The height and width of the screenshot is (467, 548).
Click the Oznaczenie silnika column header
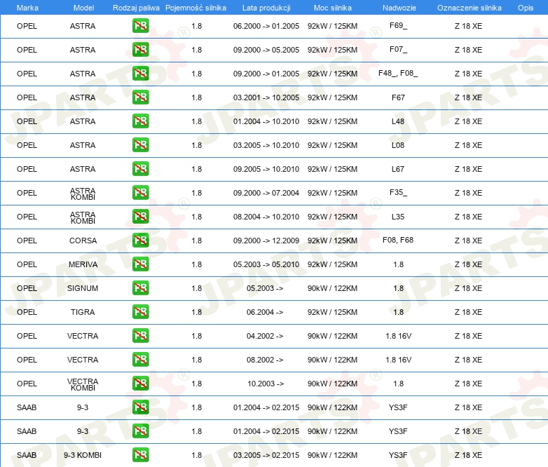[x=469, y=8]
